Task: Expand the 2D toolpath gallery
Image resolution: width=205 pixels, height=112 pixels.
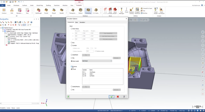Action: (32, 13)
